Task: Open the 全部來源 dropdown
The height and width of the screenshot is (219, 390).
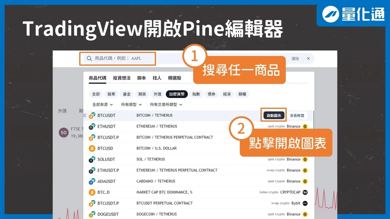Action: [x=102, y=105]
